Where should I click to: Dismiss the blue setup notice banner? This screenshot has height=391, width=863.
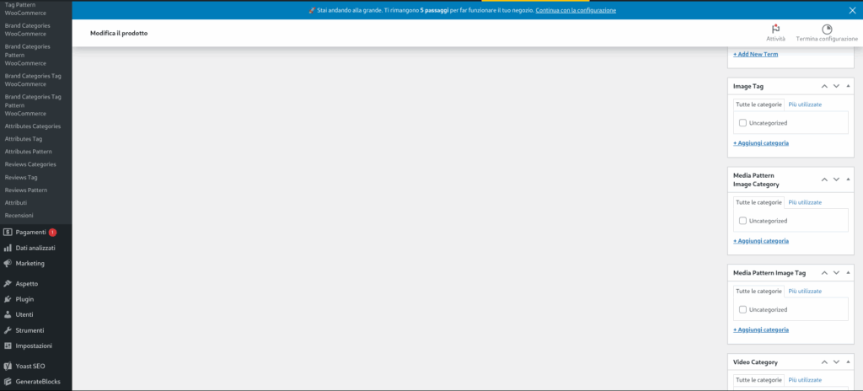pyautogui.click(x=853, y=10)
